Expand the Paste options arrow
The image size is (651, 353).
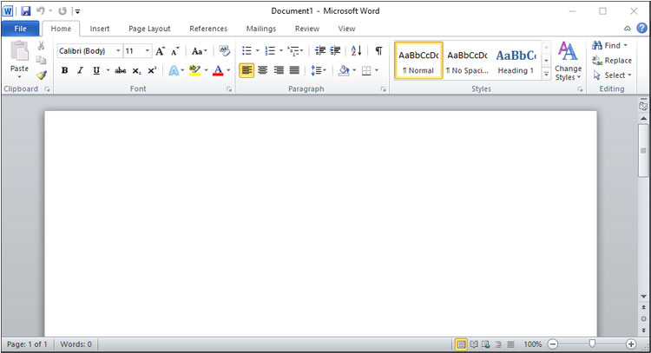pos(19,77)
